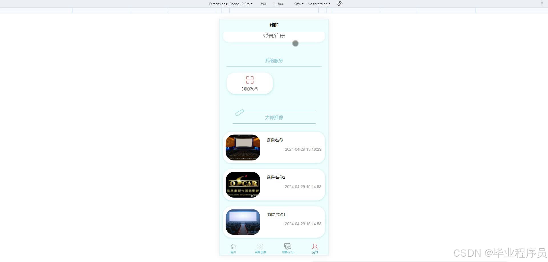548x262 pixels.
Task: Open the 我的发贴 scan-frame icon
Action: click(250, 80)
